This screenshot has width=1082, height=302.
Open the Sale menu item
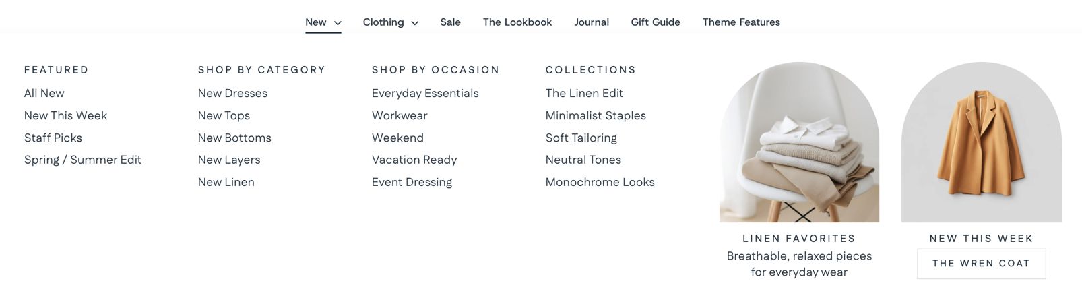(450, 22)
